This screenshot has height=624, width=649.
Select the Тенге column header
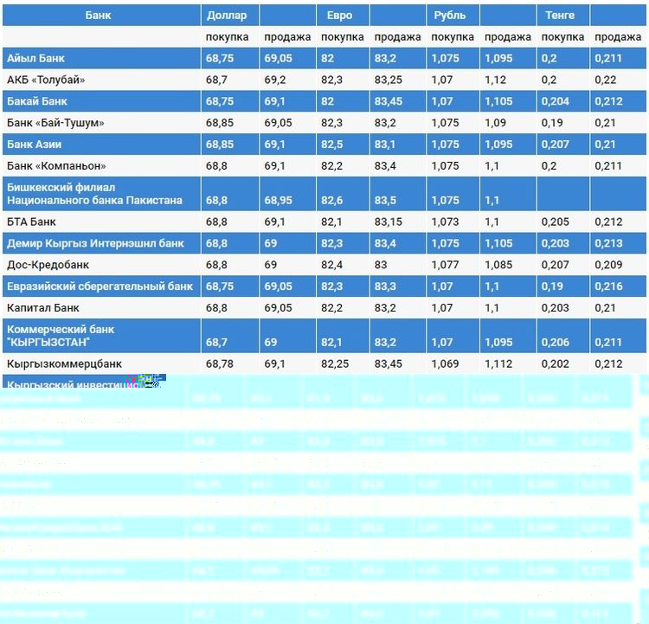point(560,16)
